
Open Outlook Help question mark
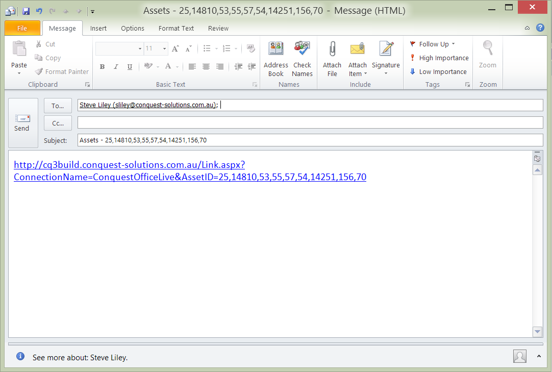(540, 28)
